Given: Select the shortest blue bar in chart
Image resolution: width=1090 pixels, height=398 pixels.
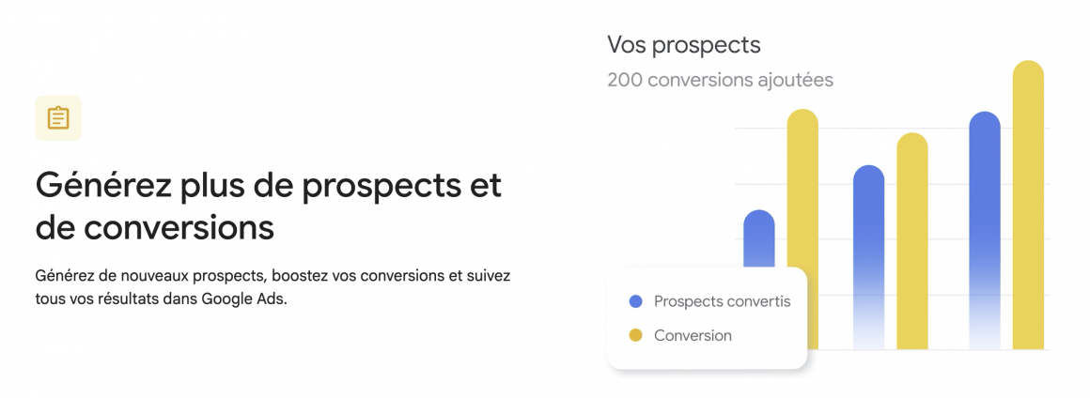Looking at the screenshot, I should [759, 239].
